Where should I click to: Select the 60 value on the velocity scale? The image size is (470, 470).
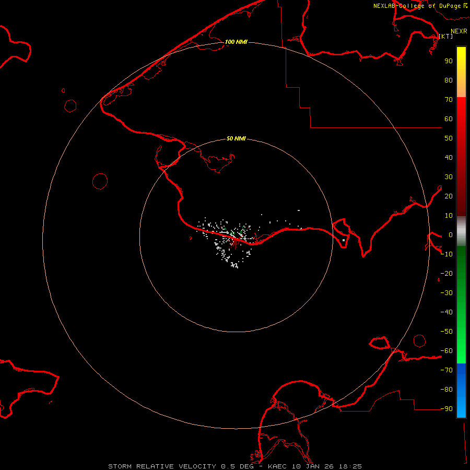click(449, 119)
